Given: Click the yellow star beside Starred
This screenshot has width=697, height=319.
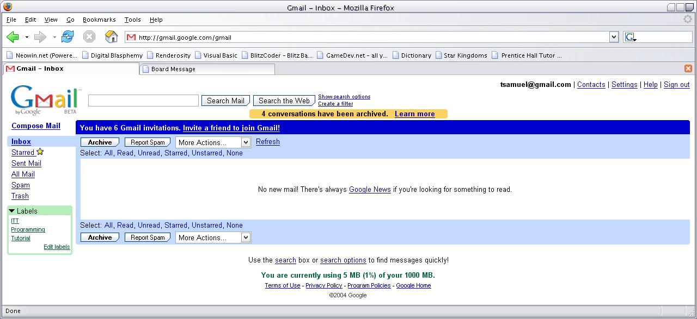Looking at the screenshot, I should (x=40, y=152).
